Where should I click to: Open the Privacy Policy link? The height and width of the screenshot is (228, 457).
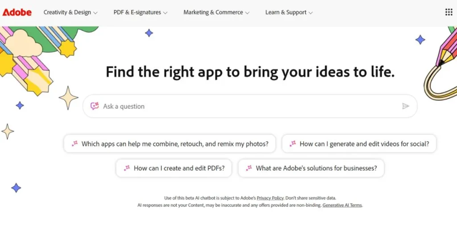click(271, 198)
